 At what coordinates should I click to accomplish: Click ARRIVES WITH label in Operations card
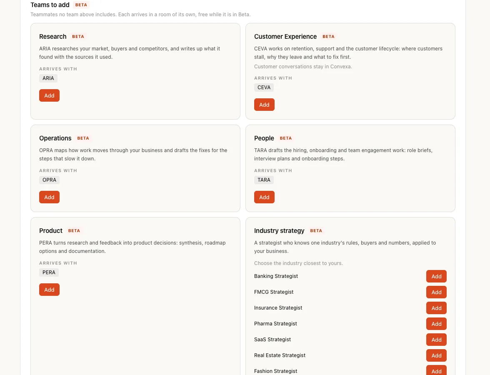58,171
